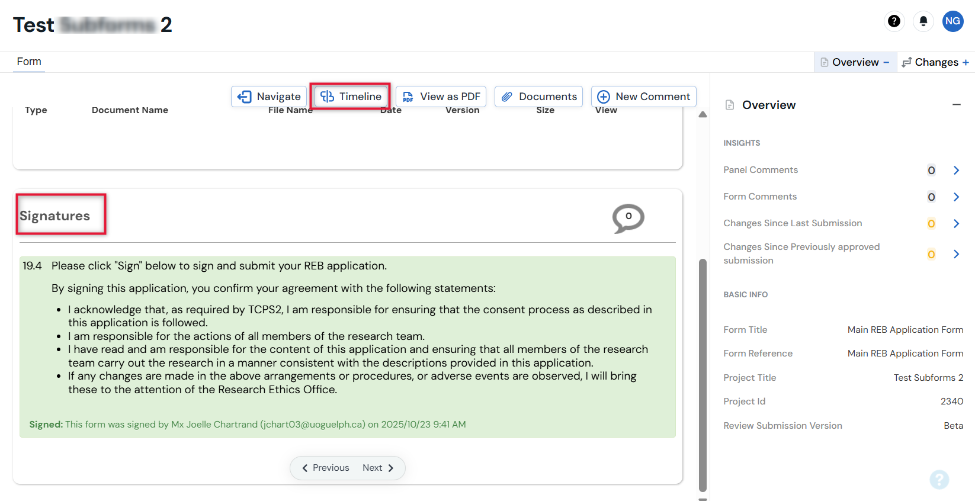Viewport: 975px width, 501px height.
Task: Expand Changes Since Previously approved submission chevron
Action: (x=956, y=254)
